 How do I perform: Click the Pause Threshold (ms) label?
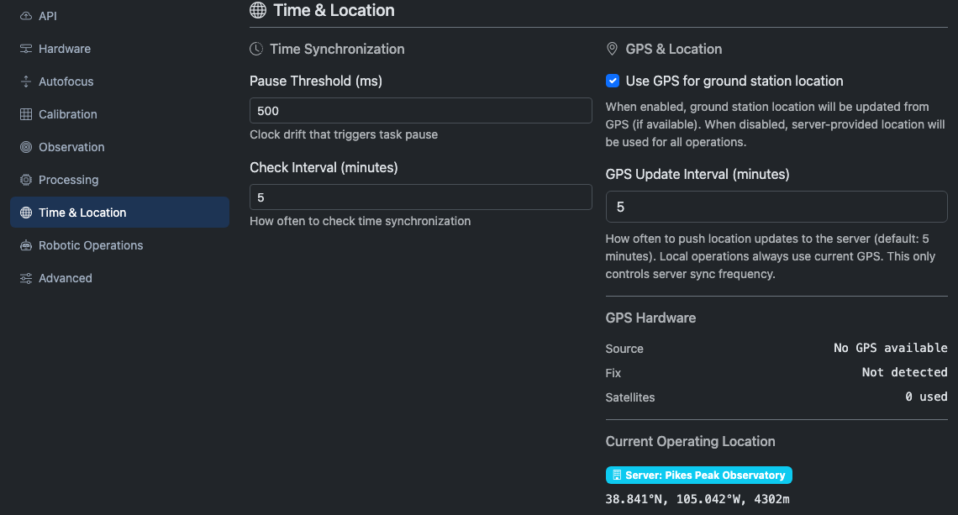(316, 81)
